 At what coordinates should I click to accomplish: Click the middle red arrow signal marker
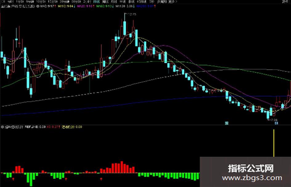point(66,179)
